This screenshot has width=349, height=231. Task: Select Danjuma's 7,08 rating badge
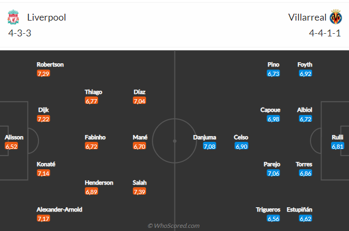[210, 146]
